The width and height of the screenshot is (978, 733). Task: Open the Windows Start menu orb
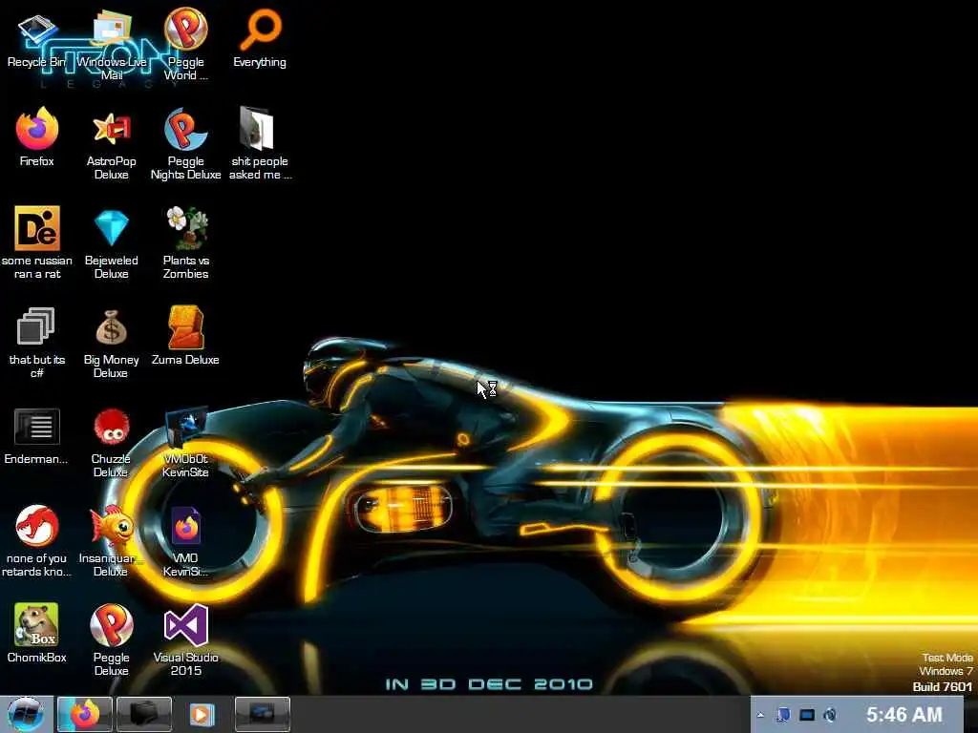(25, 714)
